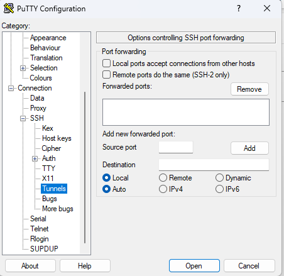Open the SUPDUP category
This screenshot has height=276, width=284.
[44, 249]
